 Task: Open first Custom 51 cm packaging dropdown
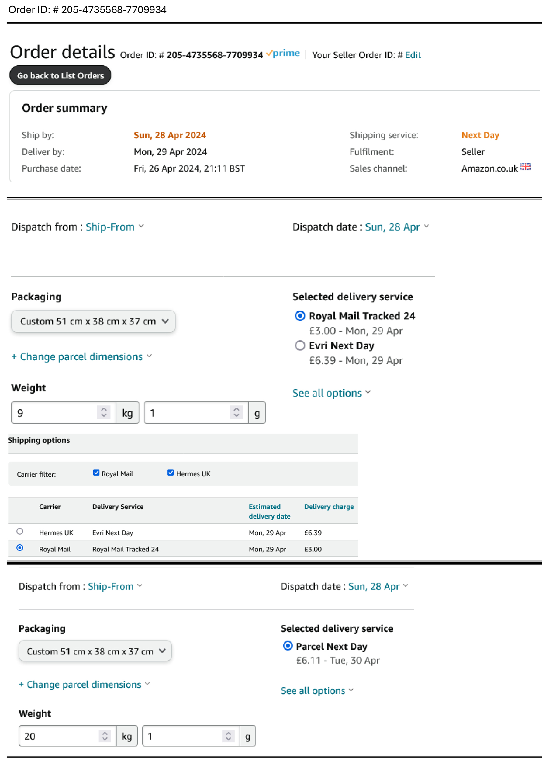tap(93, 321)
